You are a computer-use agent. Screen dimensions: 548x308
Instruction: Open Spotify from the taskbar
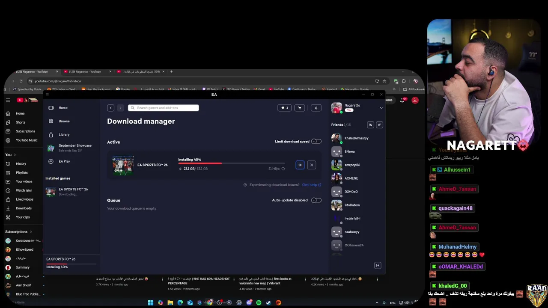(259, 302)
